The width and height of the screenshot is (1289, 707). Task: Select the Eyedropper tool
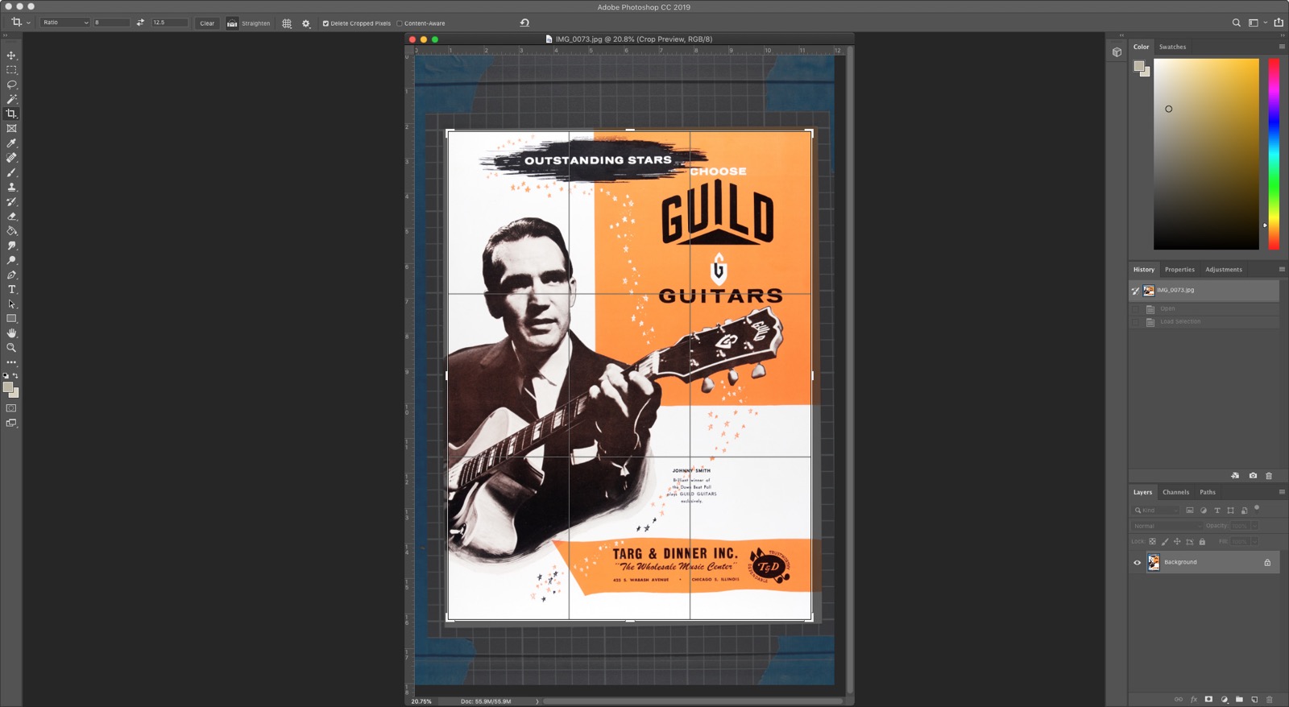pyautogui.click(x=11, y=143)
